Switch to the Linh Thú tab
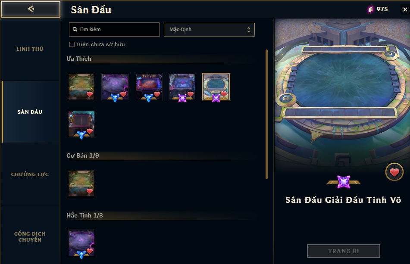The image size is (410, 264). pos(30,49)
